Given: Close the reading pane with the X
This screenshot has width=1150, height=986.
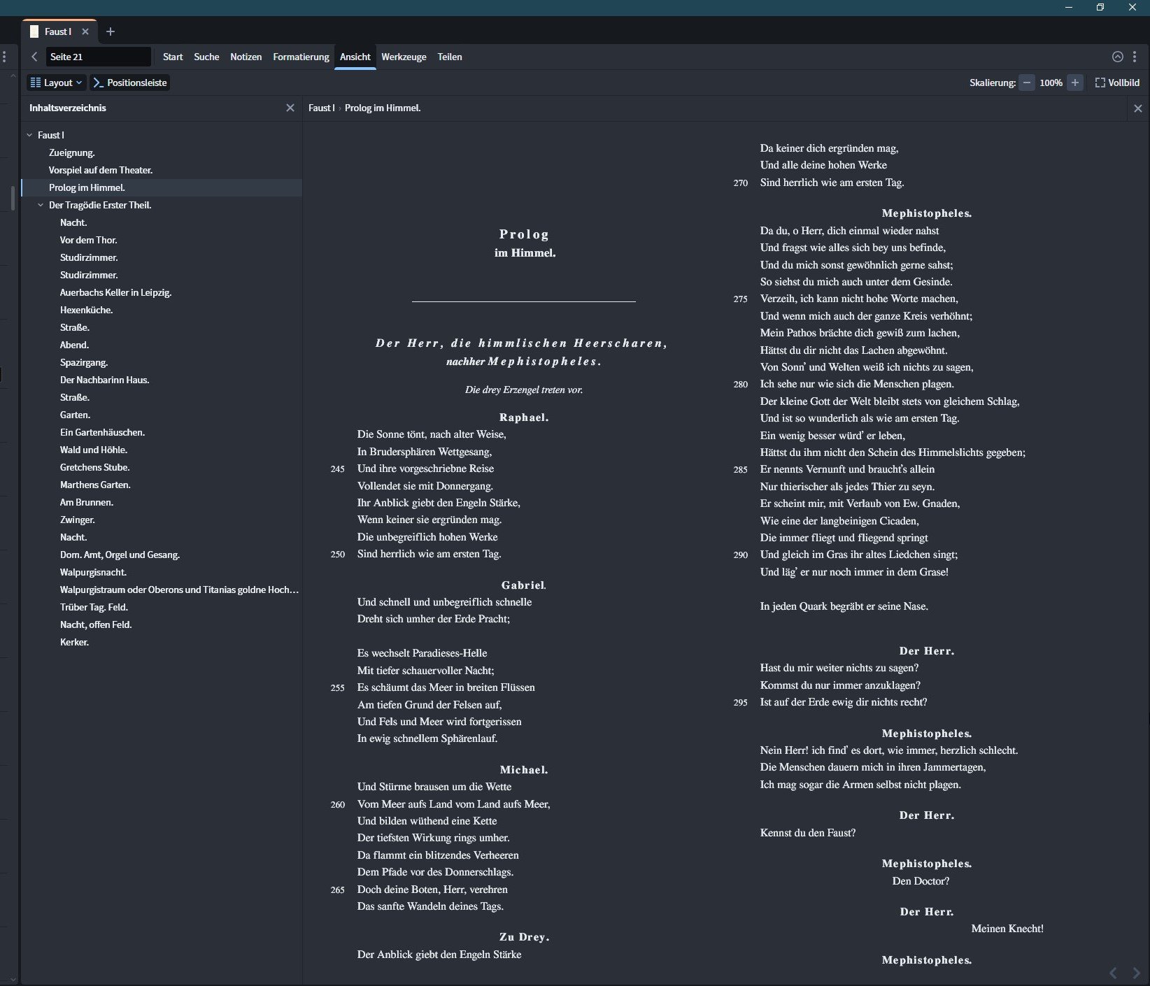Looking at the screenshot, I should click(1138, 108).
